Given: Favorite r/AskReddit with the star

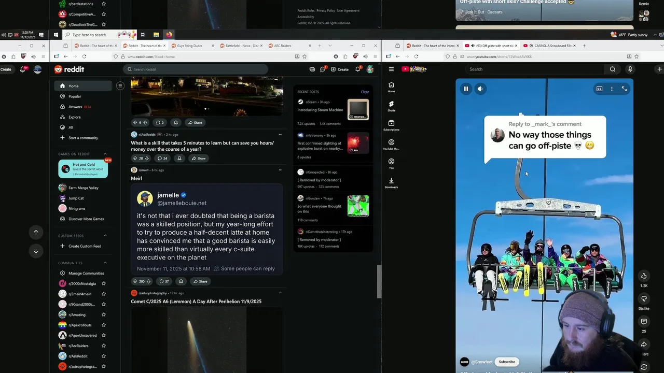Looking at the screenshot, I should 104,356.
